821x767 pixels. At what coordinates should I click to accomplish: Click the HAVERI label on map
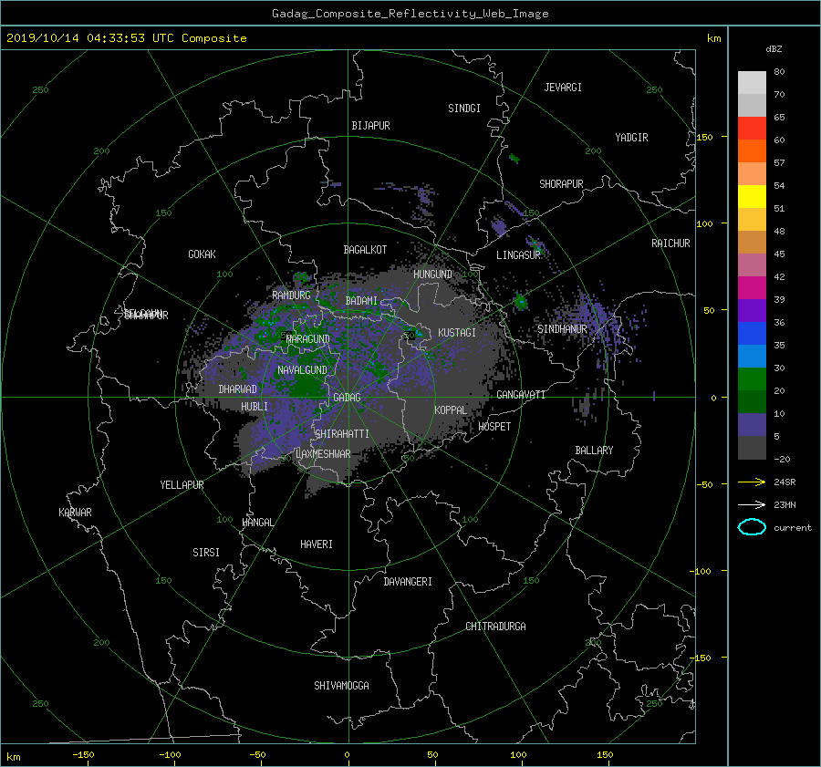317,544
